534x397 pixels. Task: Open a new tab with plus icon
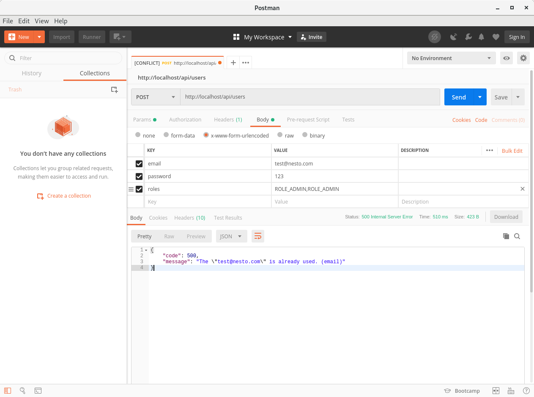(233, 63)
